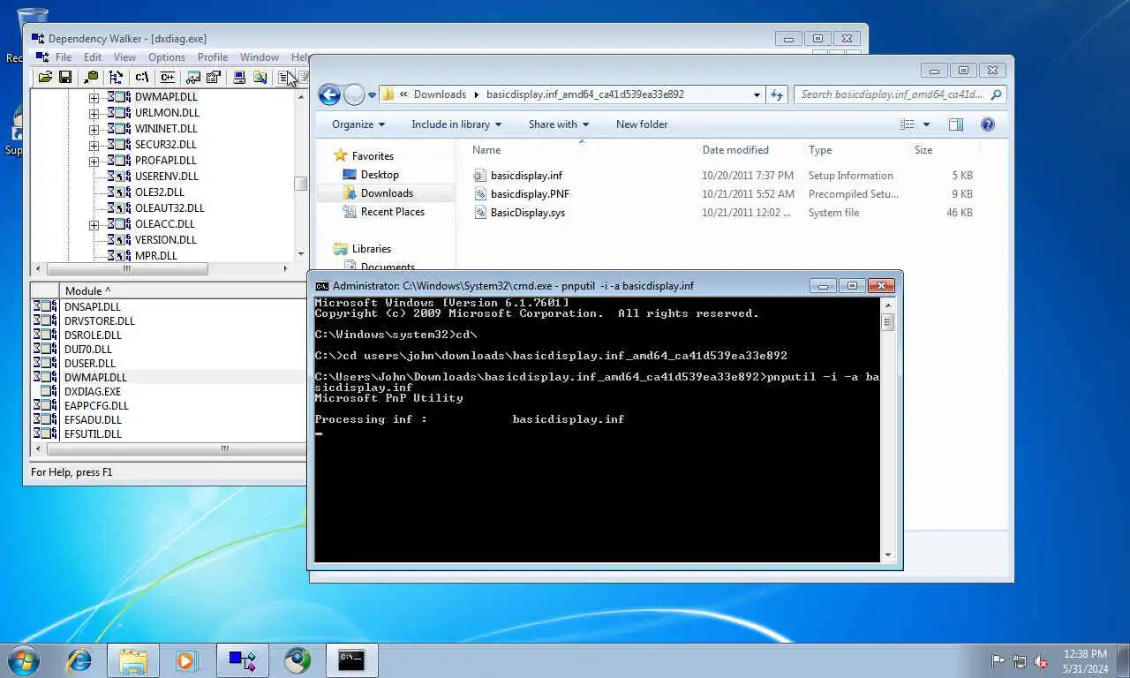Screen dimensions: 1130x678
Task: Click the Explorer Forward arrow button
Action: (354, 94)
